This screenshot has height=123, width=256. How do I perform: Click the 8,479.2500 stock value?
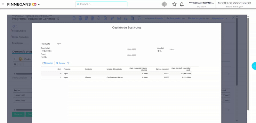coord(186,78)
